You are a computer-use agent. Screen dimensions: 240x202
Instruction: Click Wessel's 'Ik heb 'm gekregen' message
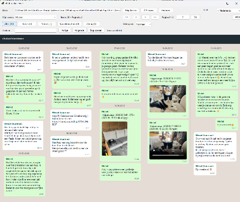pyautogui.click(x=71, y=60)
